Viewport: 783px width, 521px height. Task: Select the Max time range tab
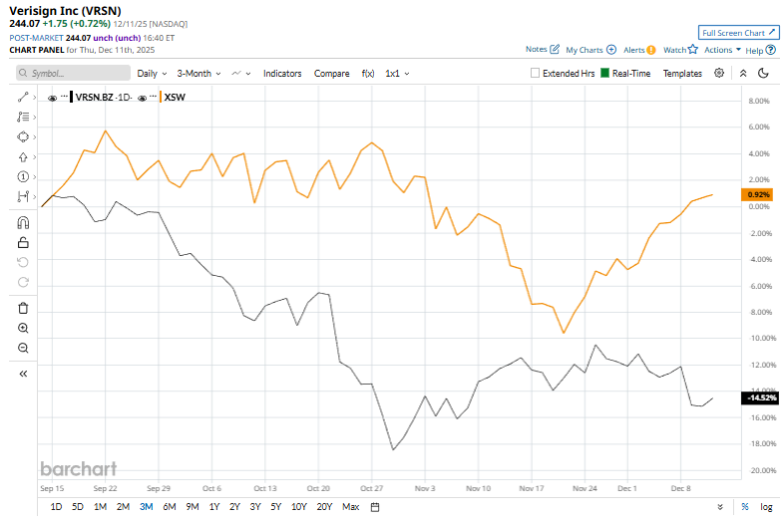(350, 507)
